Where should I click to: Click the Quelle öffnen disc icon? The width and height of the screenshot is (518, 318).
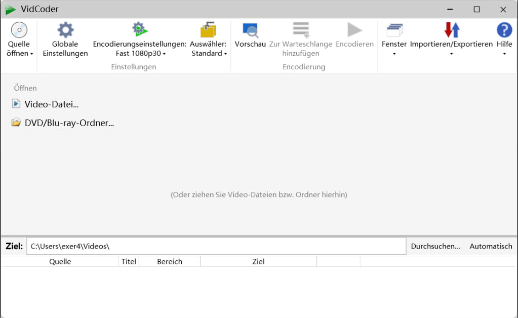coord(19,30)
